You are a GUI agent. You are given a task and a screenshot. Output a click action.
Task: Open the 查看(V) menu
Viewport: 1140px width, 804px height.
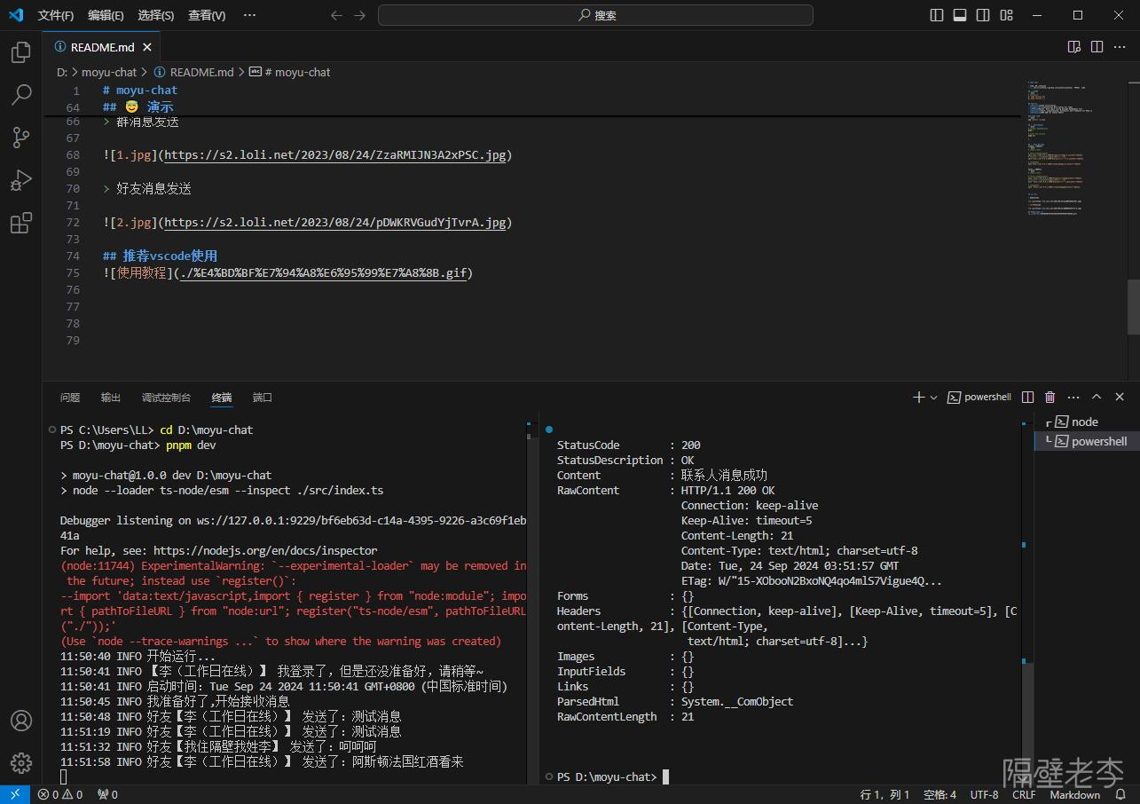(207, 15)
